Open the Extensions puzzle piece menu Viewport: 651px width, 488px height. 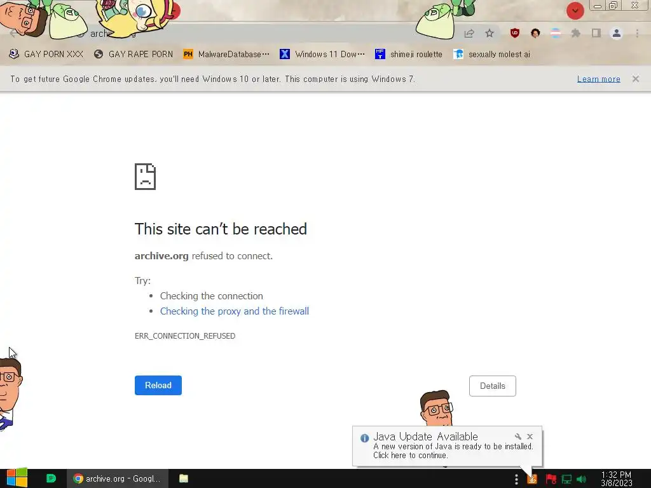click(576, 33)
